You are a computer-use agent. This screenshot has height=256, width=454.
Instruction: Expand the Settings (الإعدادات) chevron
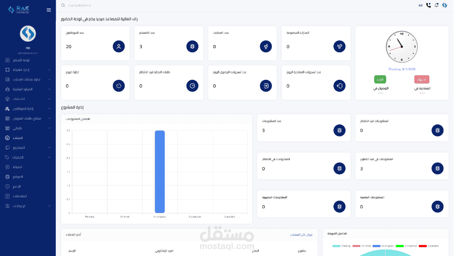pos(50,206)
